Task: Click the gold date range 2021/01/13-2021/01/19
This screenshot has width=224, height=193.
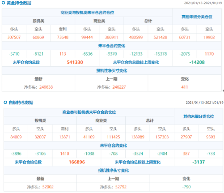Action: tap(203, 3)
